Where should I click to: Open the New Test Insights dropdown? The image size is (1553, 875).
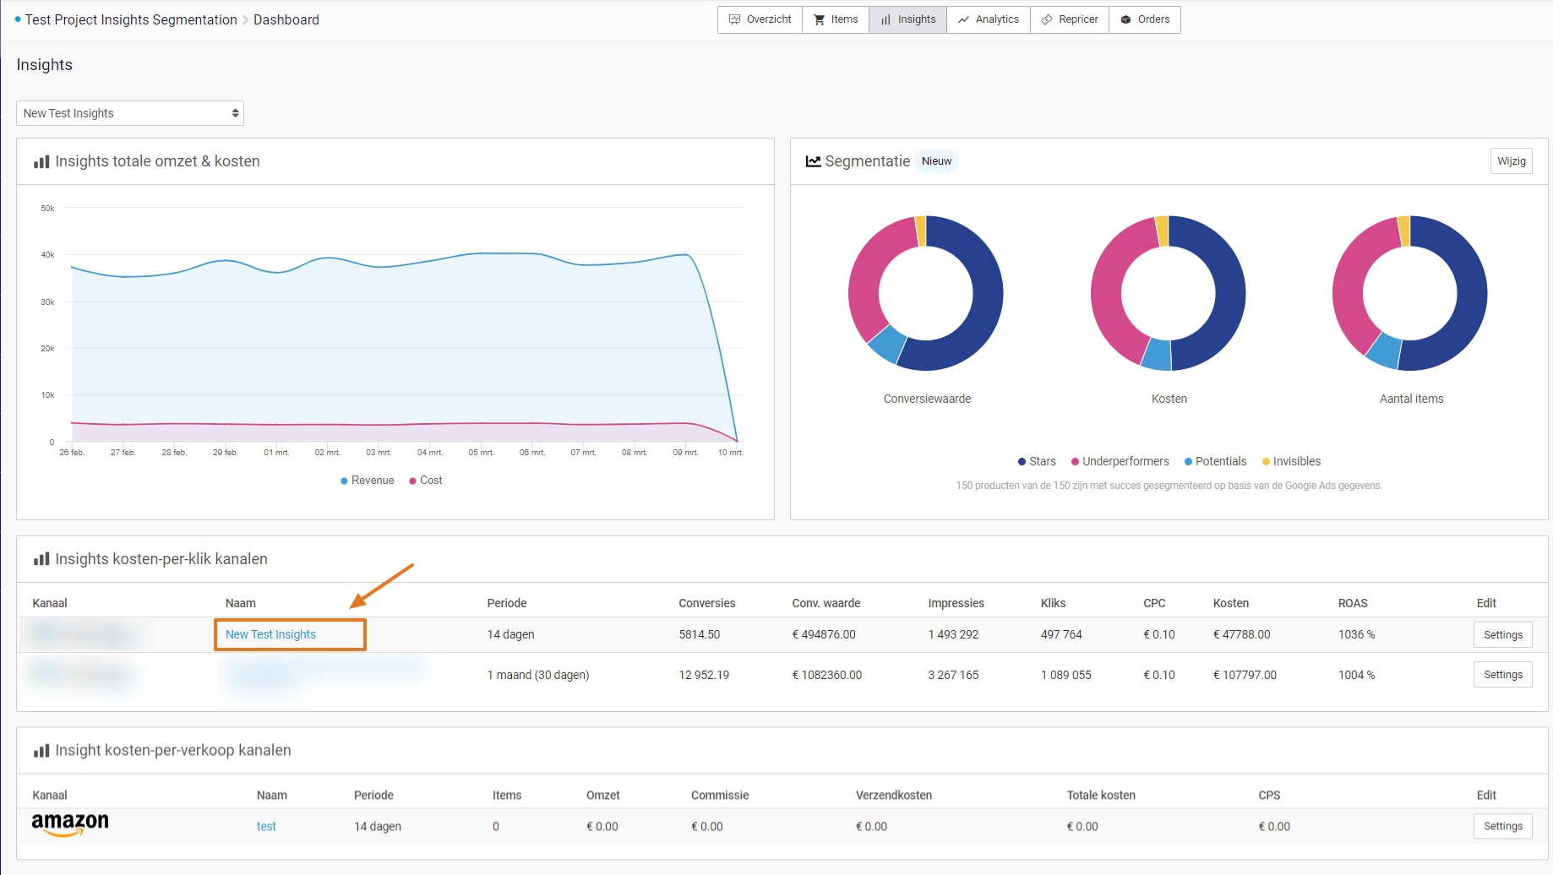130,113
